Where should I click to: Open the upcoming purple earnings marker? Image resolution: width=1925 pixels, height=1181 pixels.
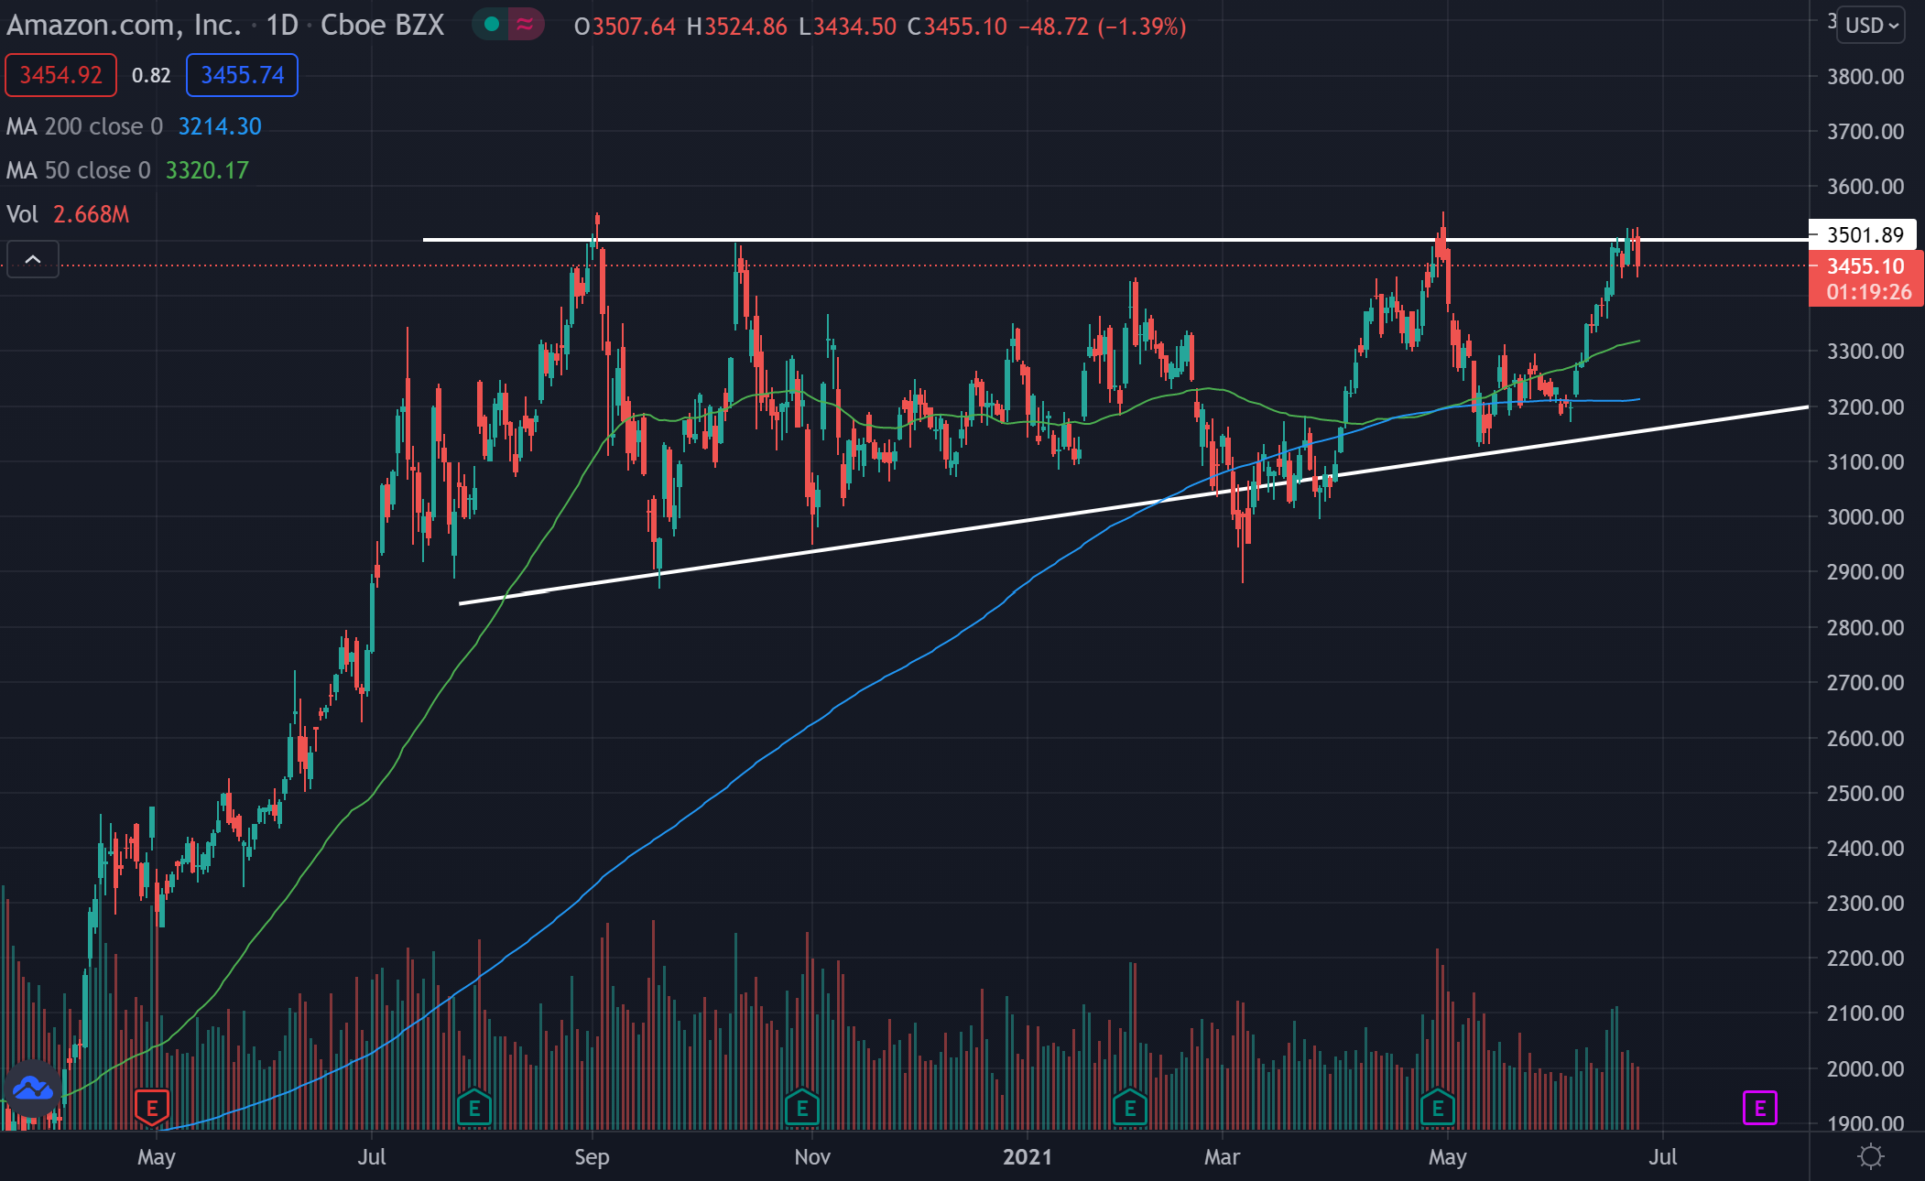[1760, 1109]
